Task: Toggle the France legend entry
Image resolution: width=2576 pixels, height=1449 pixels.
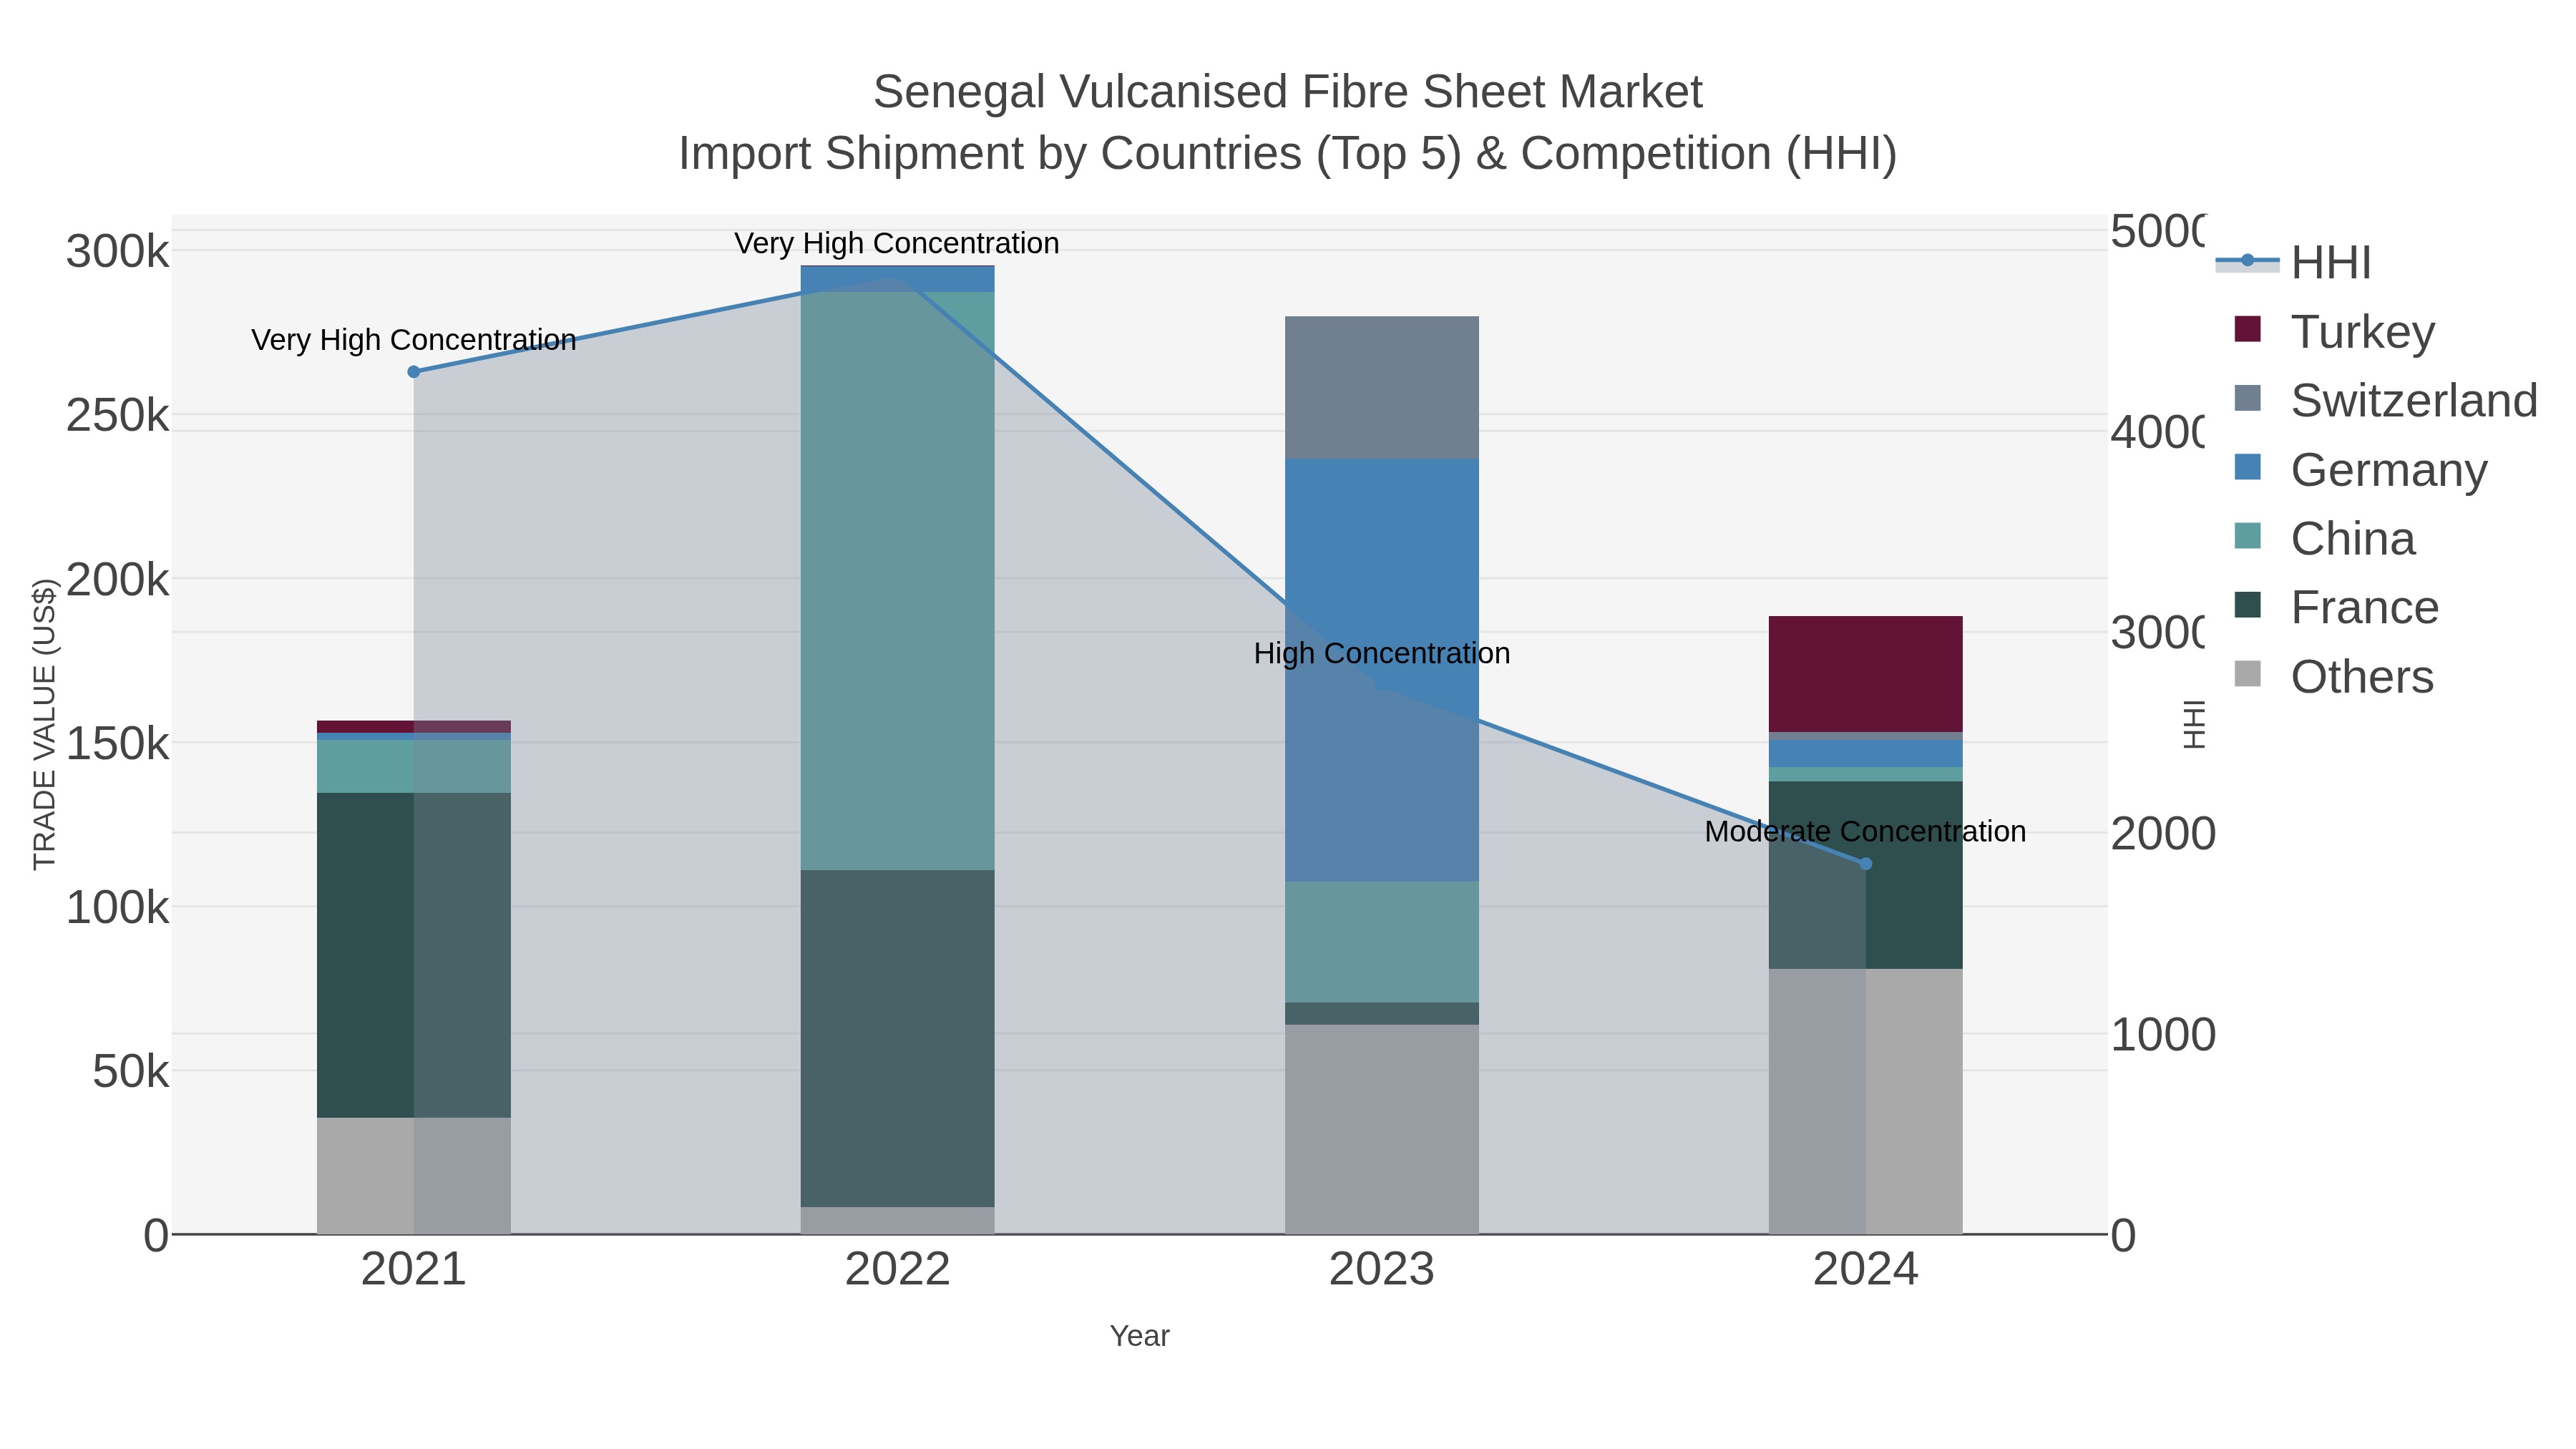Action: (2336, 607)
